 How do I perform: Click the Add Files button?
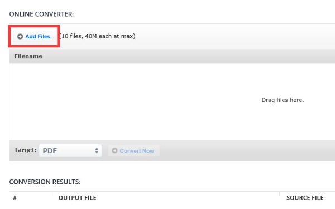[x=35, y=36]
